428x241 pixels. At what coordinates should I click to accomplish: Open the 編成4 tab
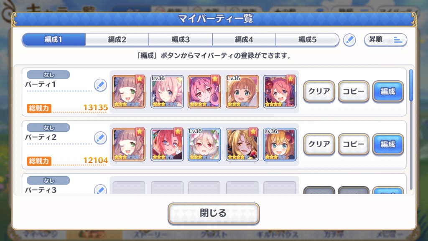click(x=244, y=40)
